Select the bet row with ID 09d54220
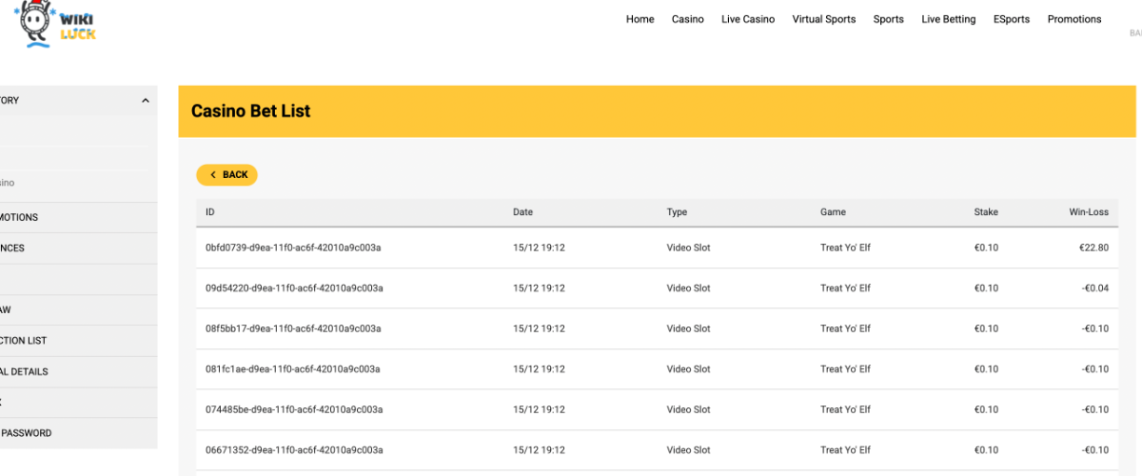The width and height of the screenshot is (1142, 476). tap(293, 288)
